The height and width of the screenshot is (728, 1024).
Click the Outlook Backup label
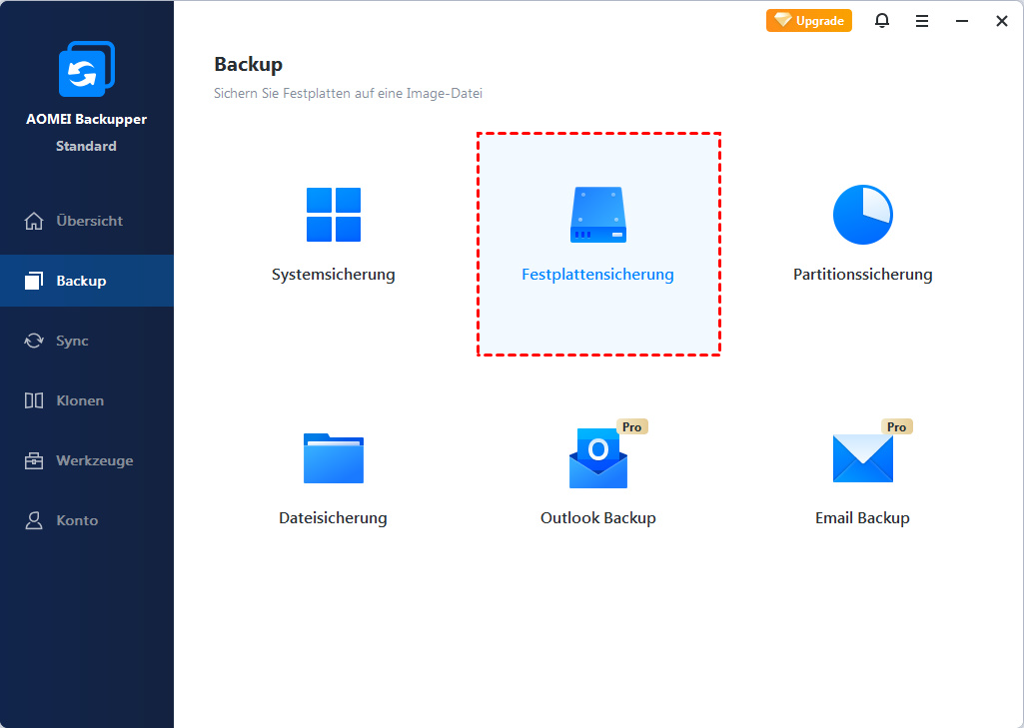[598, 517]
